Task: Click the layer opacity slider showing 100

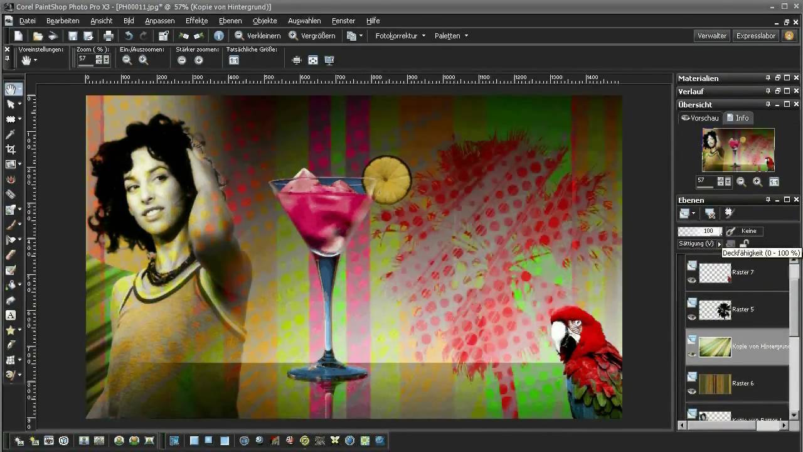Action: [700, 231]
